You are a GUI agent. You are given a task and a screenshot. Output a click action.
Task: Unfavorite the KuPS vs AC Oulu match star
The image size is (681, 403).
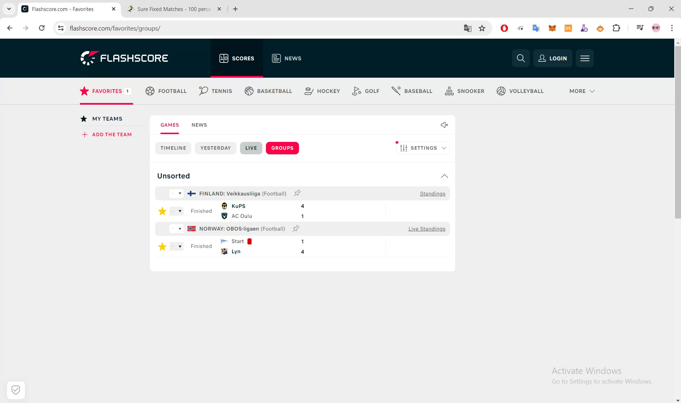click(162, 211)
